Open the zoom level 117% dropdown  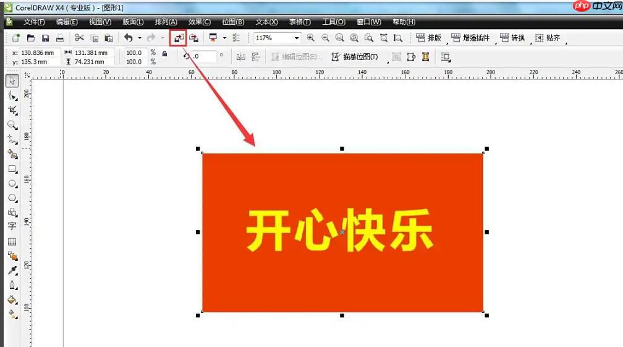297,38
